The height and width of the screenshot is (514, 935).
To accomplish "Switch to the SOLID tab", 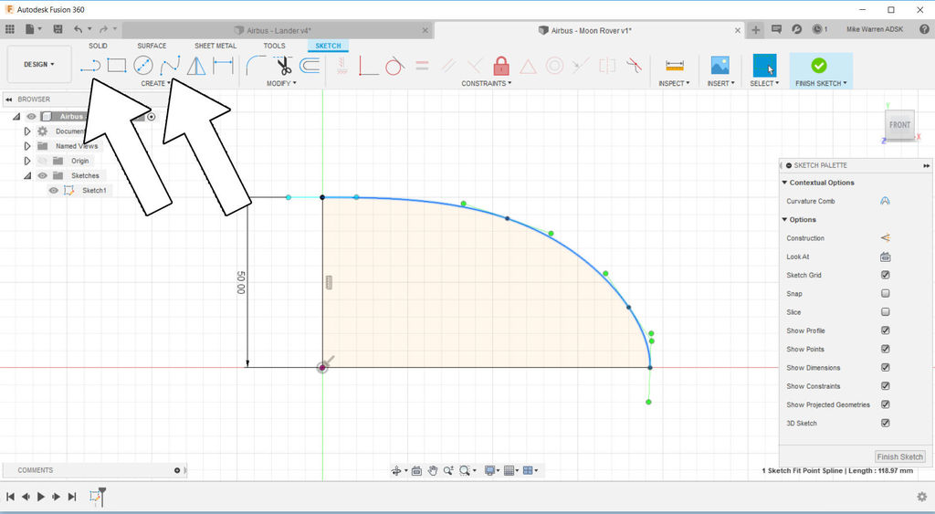I will click(x=98, y=46).
